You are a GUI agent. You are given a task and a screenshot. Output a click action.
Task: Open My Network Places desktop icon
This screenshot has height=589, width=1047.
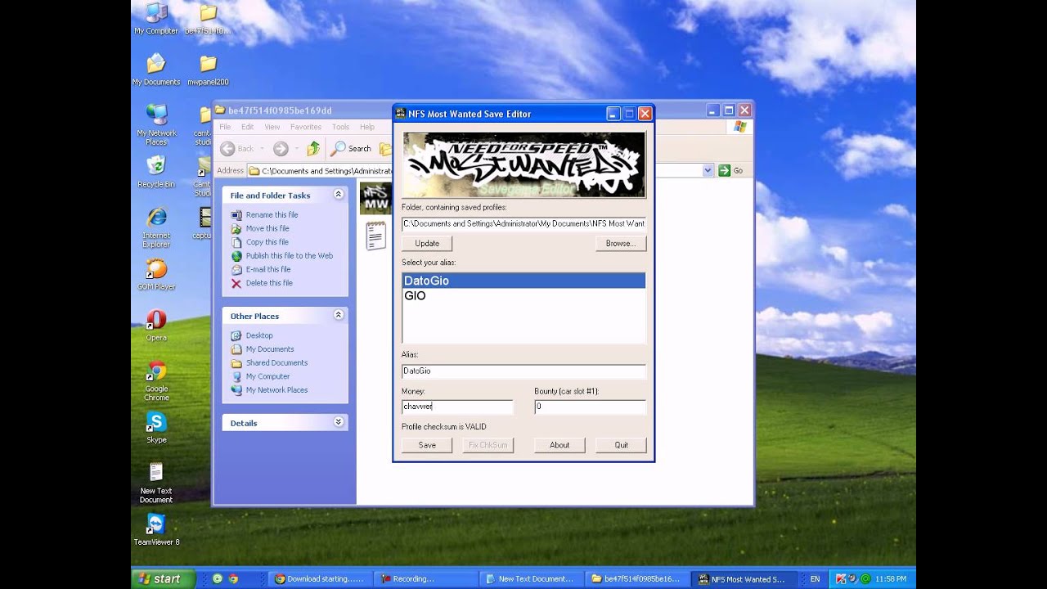coord(156,124)
